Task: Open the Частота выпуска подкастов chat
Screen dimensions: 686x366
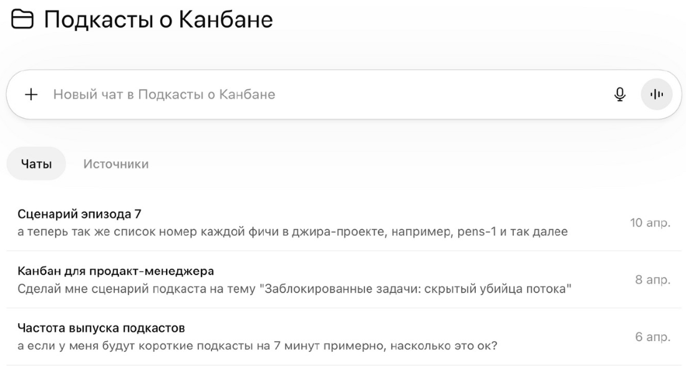Action: click(343, 337)
